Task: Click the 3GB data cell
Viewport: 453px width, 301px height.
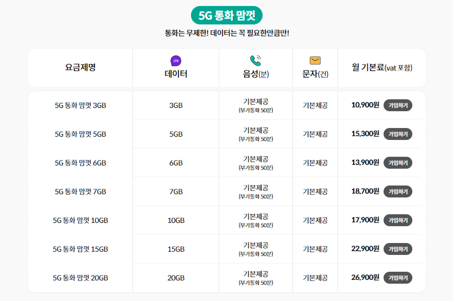Action: coord(176,105)
